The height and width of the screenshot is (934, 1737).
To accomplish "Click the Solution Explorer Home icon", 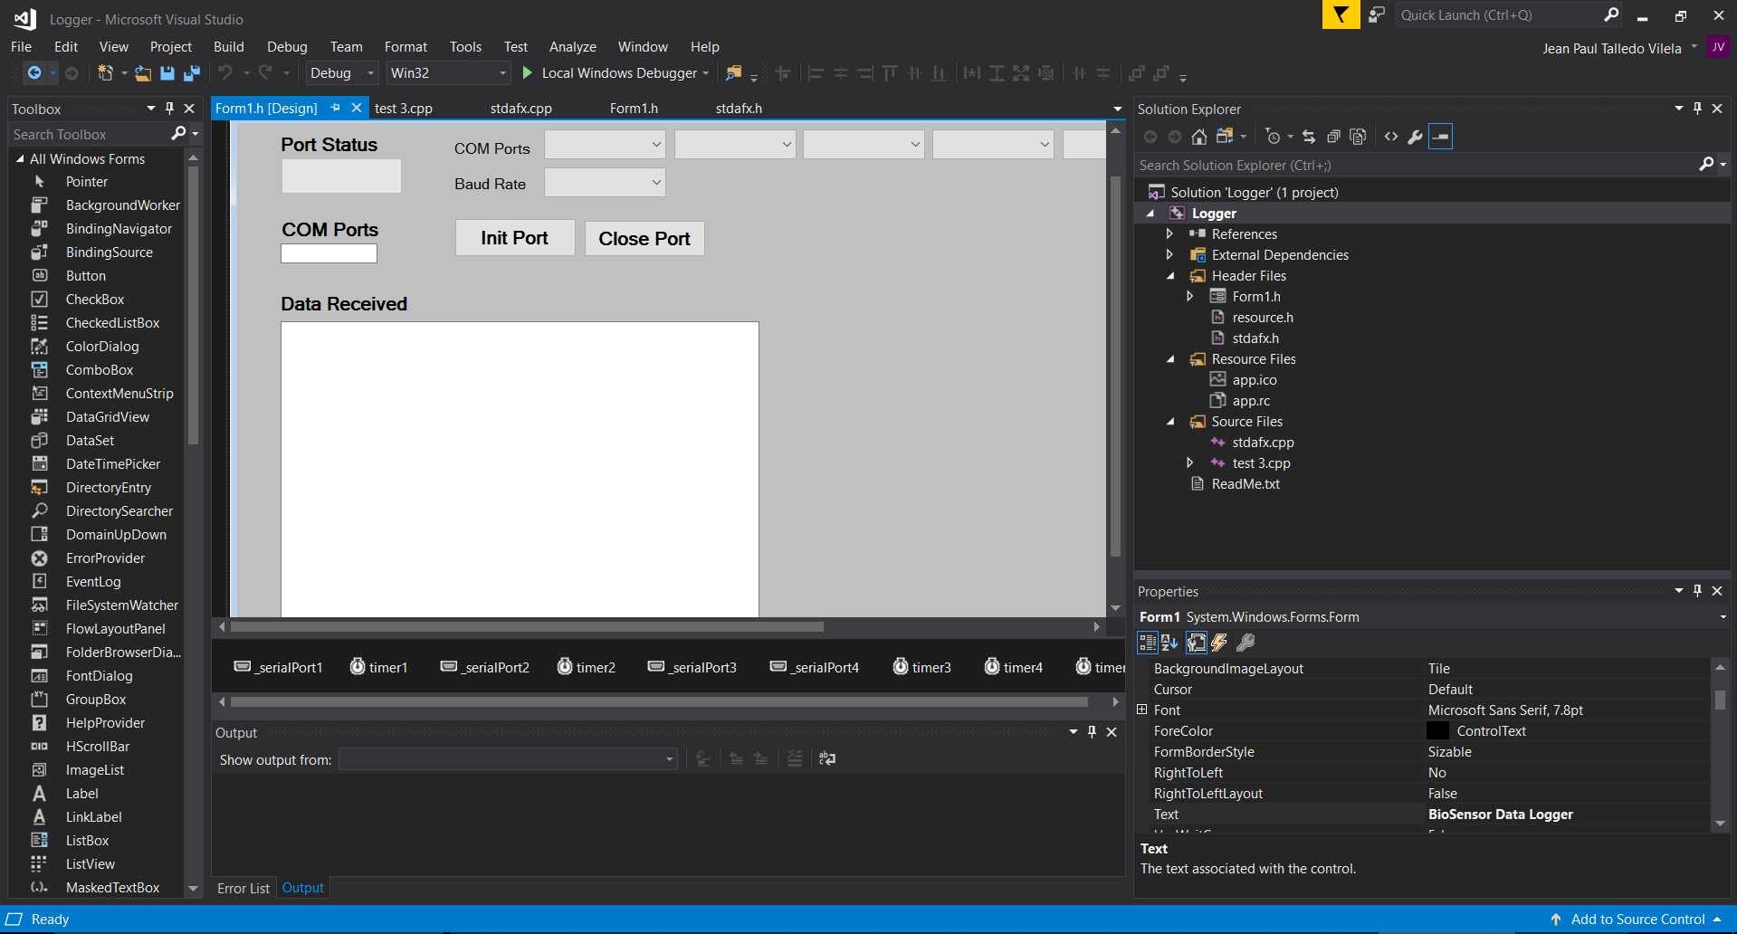I will click(x=1199, y=137).
